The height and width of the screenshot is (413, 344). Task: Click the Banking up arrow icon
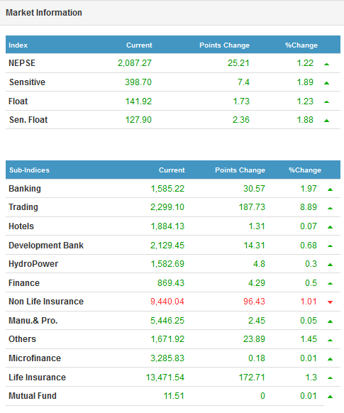pos(331,189)
